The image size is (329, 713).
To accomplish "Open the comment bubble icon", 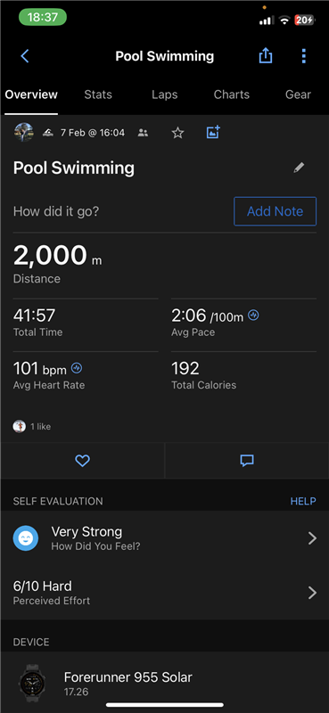I will pos(247,461).
